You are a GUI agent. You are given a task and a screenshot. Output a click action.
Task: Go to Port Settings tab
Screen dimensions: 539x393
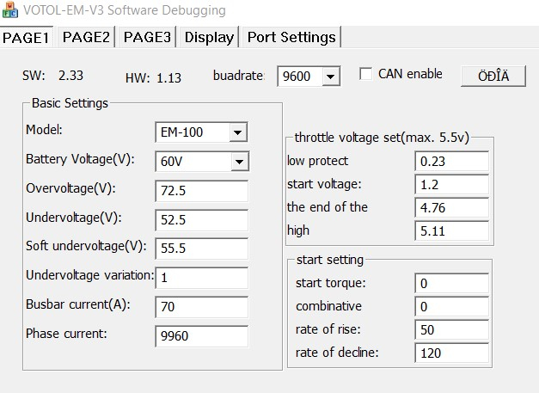coord(291,37)
